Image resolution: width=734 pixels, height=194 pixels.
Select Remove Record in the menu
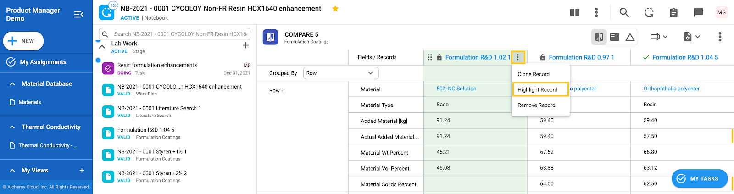tap(536, 105)
